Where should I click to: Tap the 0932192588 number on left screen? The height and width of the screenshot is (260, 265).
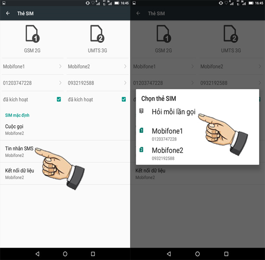[81, 83]
